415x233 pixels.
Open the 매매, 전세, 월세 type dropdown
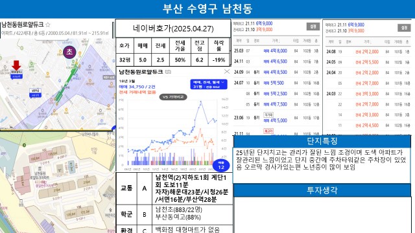click(x=209, y=84)
